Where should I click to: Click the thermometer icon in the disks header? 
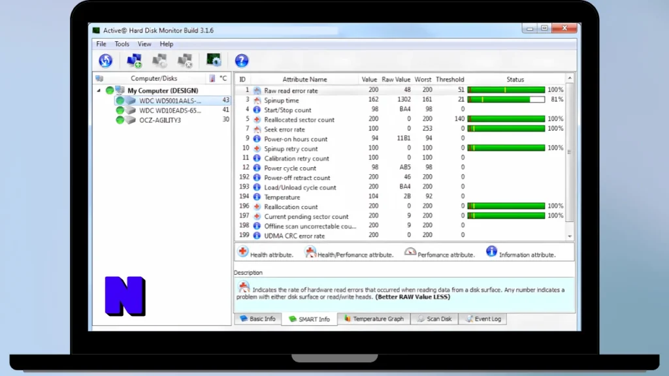pyautogui.click(x=212, y=78)
